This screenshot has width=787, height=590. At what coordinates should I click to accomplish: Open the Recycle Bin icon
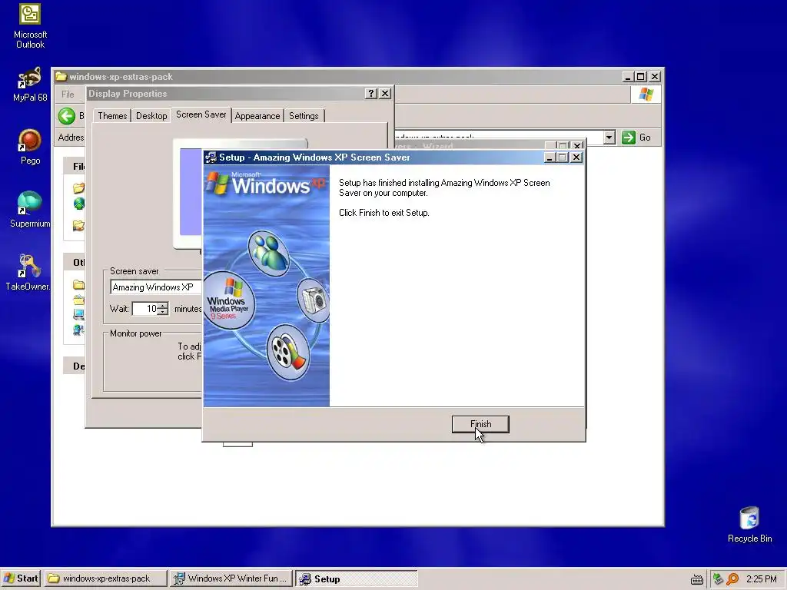(x=749, y=525)
